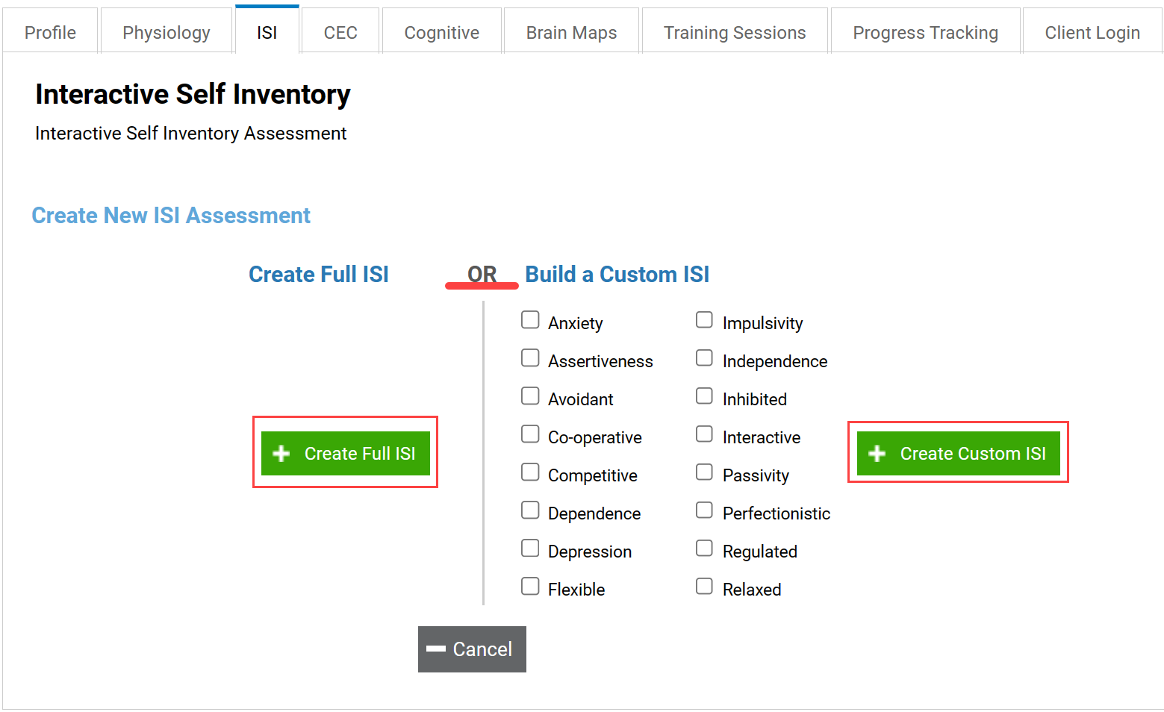Switch to the Brain Maps tab

(x=571, y=32)
